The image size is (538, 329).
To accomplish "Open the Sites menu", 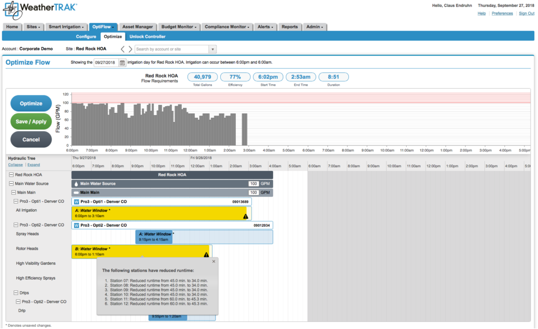I will click(33, 27).
